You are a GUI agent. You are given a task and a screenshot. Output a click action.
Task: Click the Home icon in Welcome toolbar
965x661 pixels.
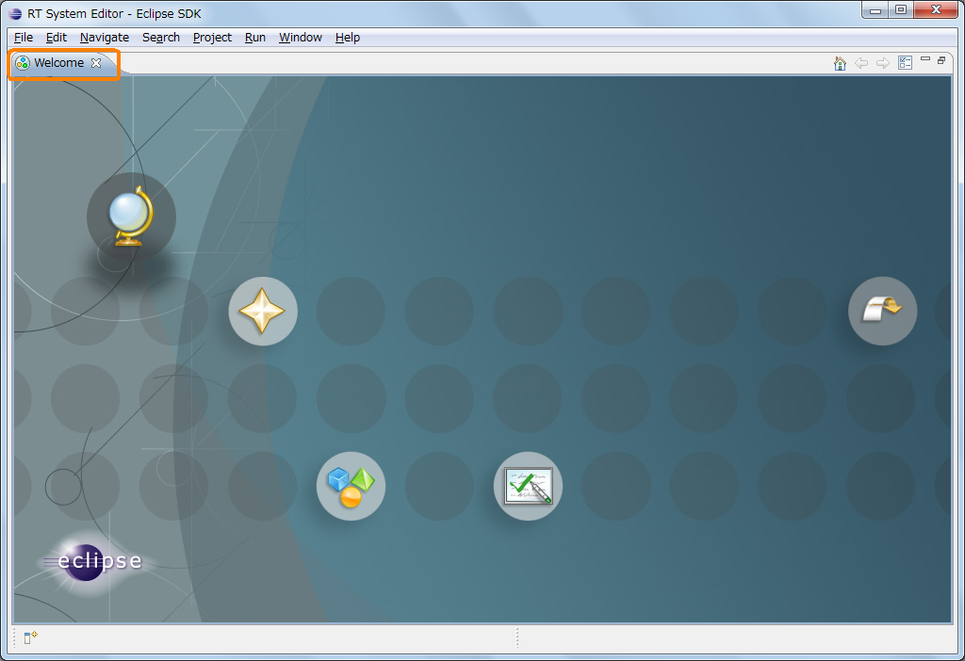tap(840, 63)
